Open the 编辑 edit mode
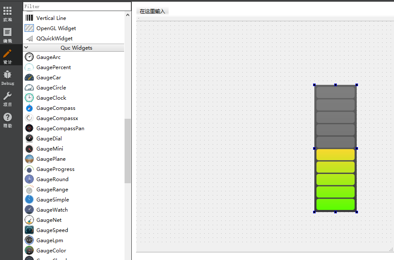 point(8,35)
